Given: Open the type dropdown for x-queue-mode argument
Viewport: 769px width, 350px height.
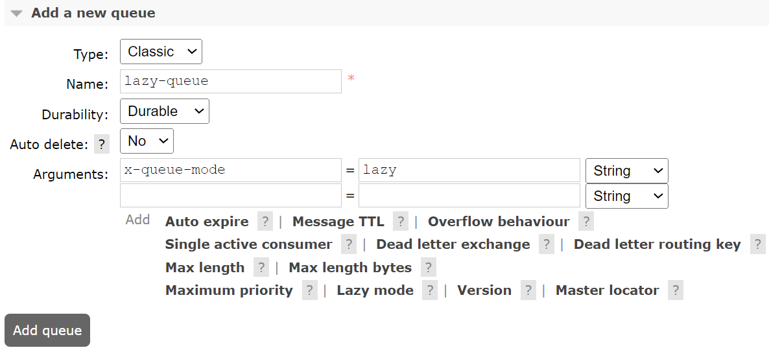Looking at the screenshot, I should [626, 171].
